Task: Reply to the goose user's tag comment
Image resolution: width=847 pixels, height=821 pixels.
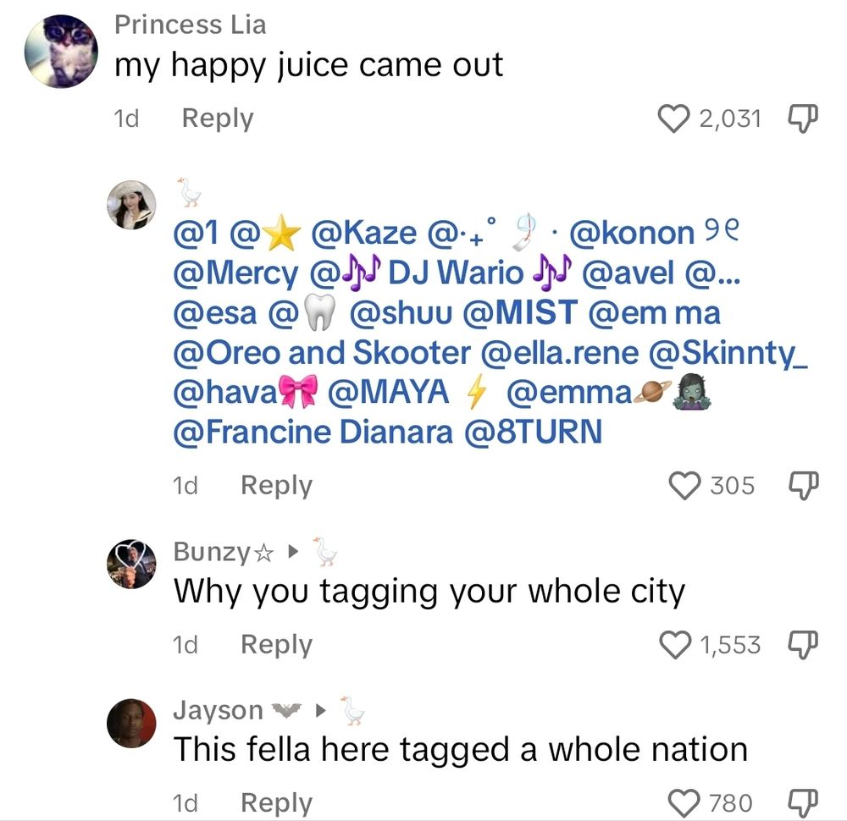Action: (x=277, y=485)
